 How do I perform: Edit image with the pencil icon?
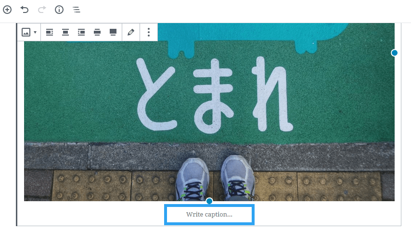point(131,32)
